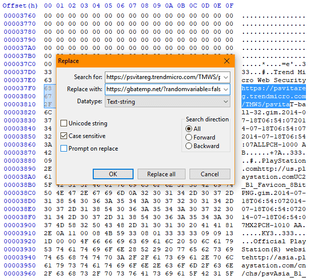
Task: Open the Datatype Text-string dropdown
Action: tap(167, 102)
